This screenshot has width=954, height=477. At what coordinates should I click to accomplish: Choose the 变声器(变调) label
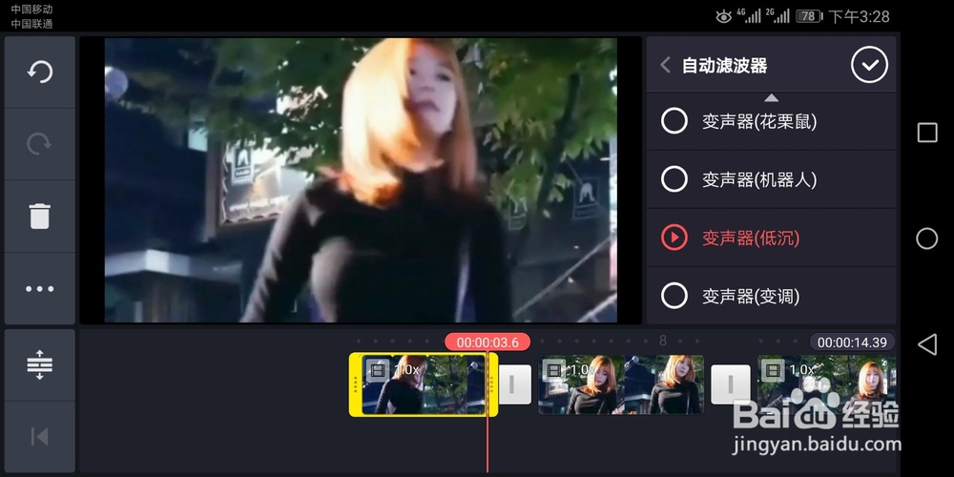point(751,297)
